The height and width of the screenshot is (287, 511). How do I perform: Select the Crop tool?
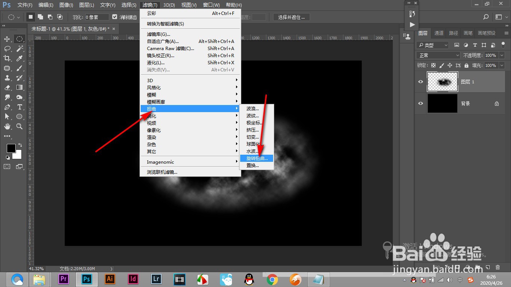pos(6,58)
